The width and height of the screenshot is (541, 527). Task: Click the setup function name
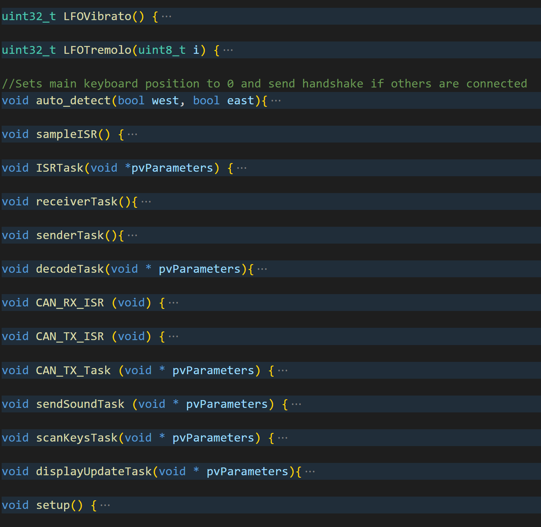53,505
